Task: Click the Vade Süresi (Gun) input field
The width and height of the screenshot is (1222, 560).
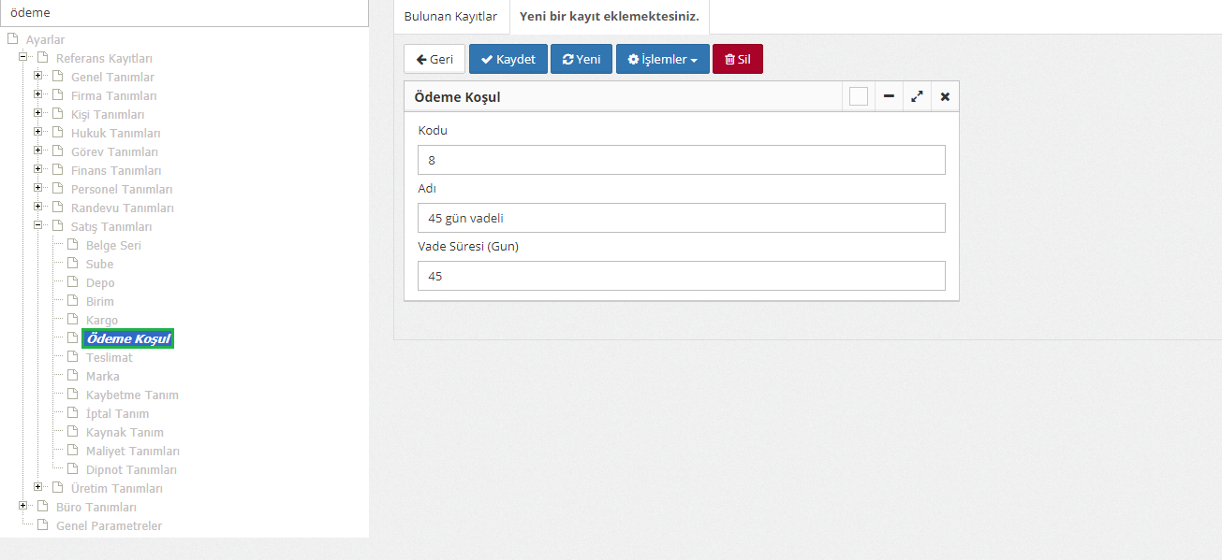Action: point(681,276)
